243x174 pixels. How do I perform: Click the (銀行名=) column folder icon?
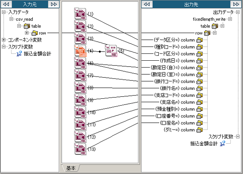[x=199, y=88]
